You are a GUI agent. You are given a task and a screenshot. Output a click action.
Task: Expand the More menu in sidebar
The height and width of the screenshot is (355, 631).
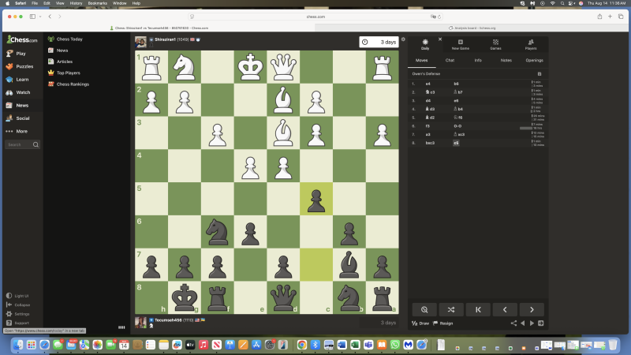coord(21,131)
